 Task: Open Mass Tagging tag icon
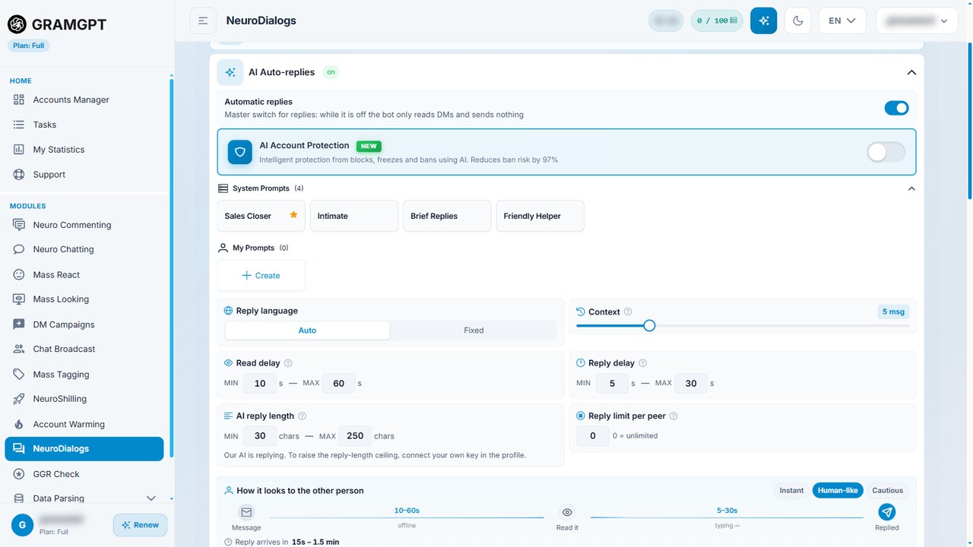tap(19, 375)
